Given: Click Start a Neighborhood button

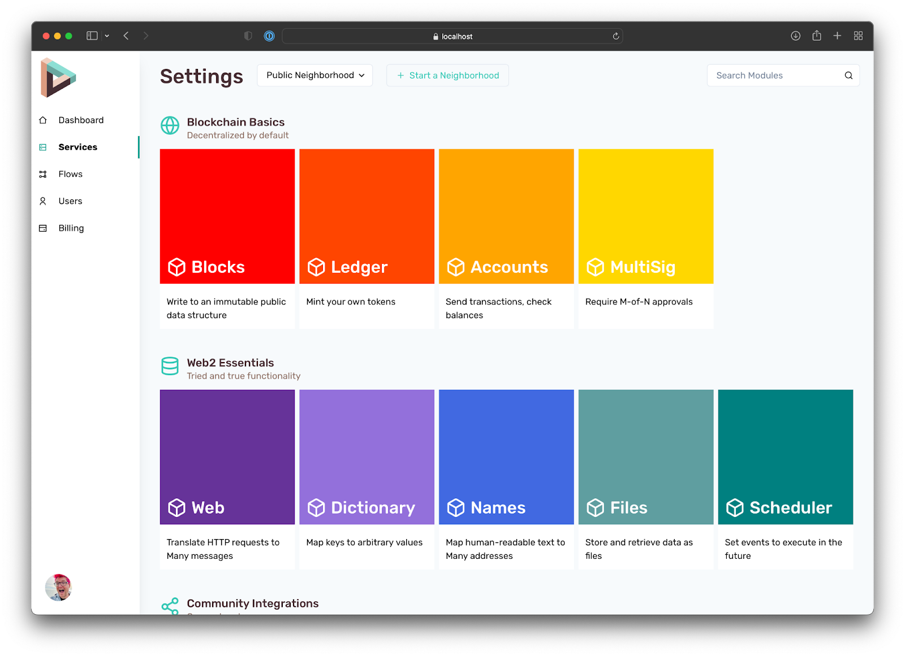Looking at the screenshot, I should (x=447, y=76).
